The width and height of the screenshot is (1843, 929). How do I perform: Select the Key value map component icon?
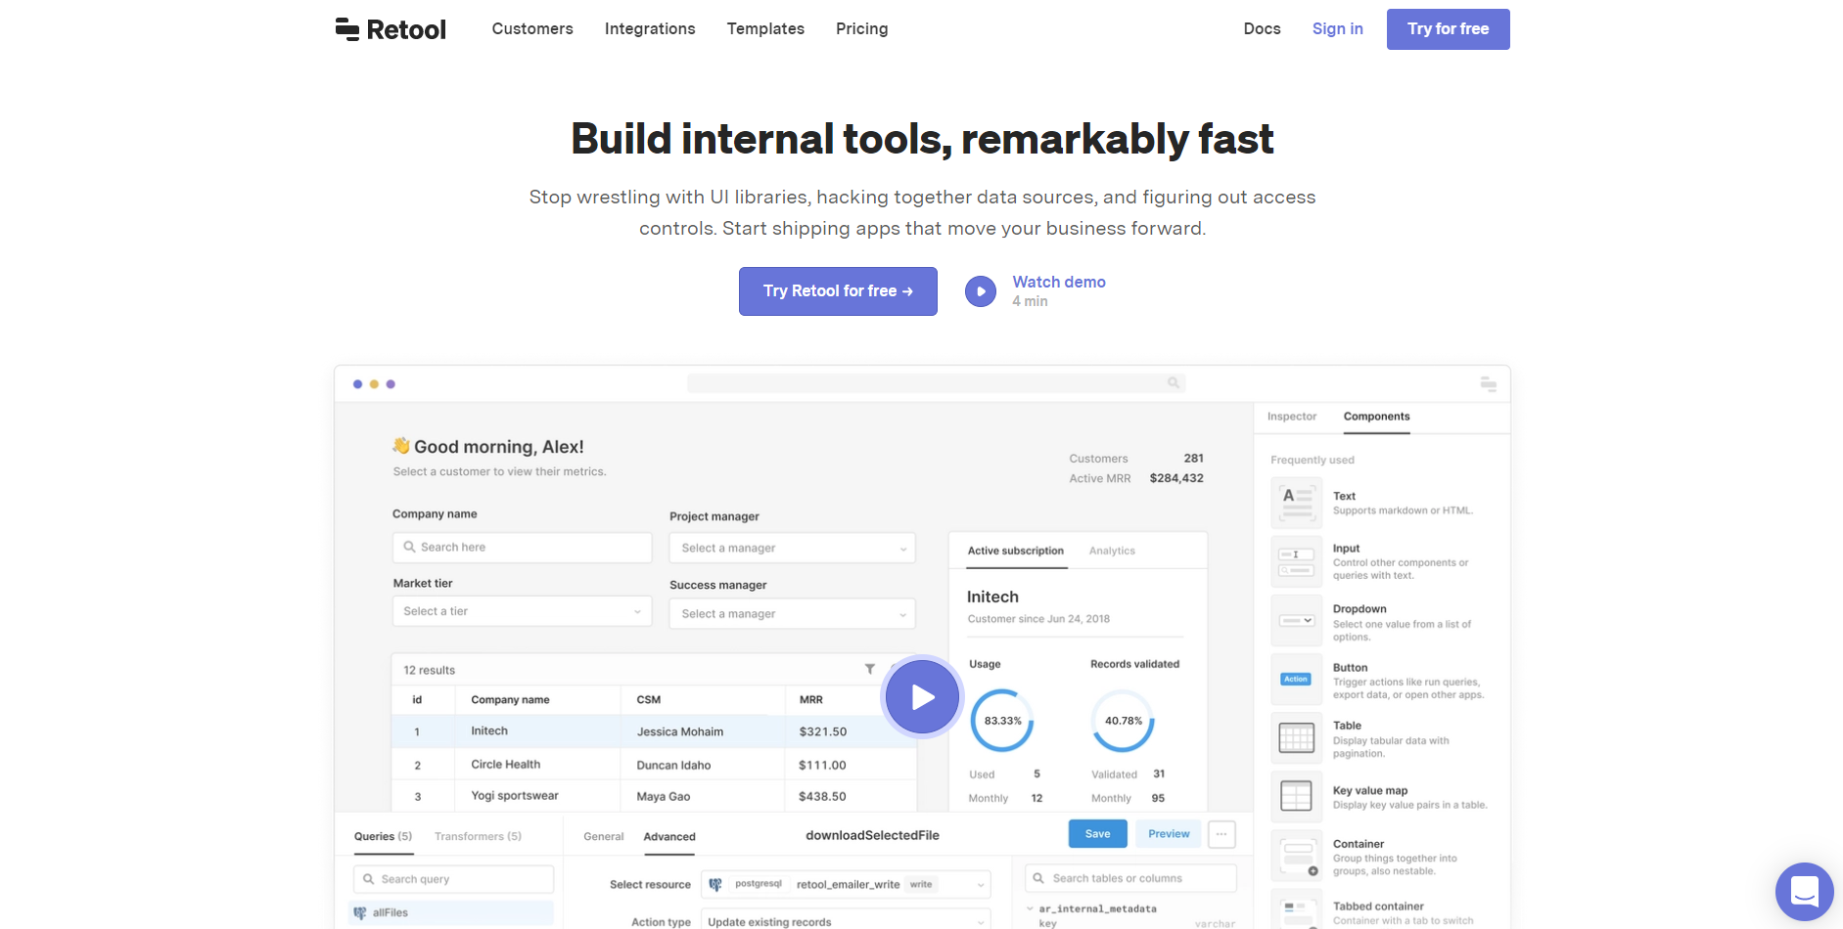(1297, 797)
